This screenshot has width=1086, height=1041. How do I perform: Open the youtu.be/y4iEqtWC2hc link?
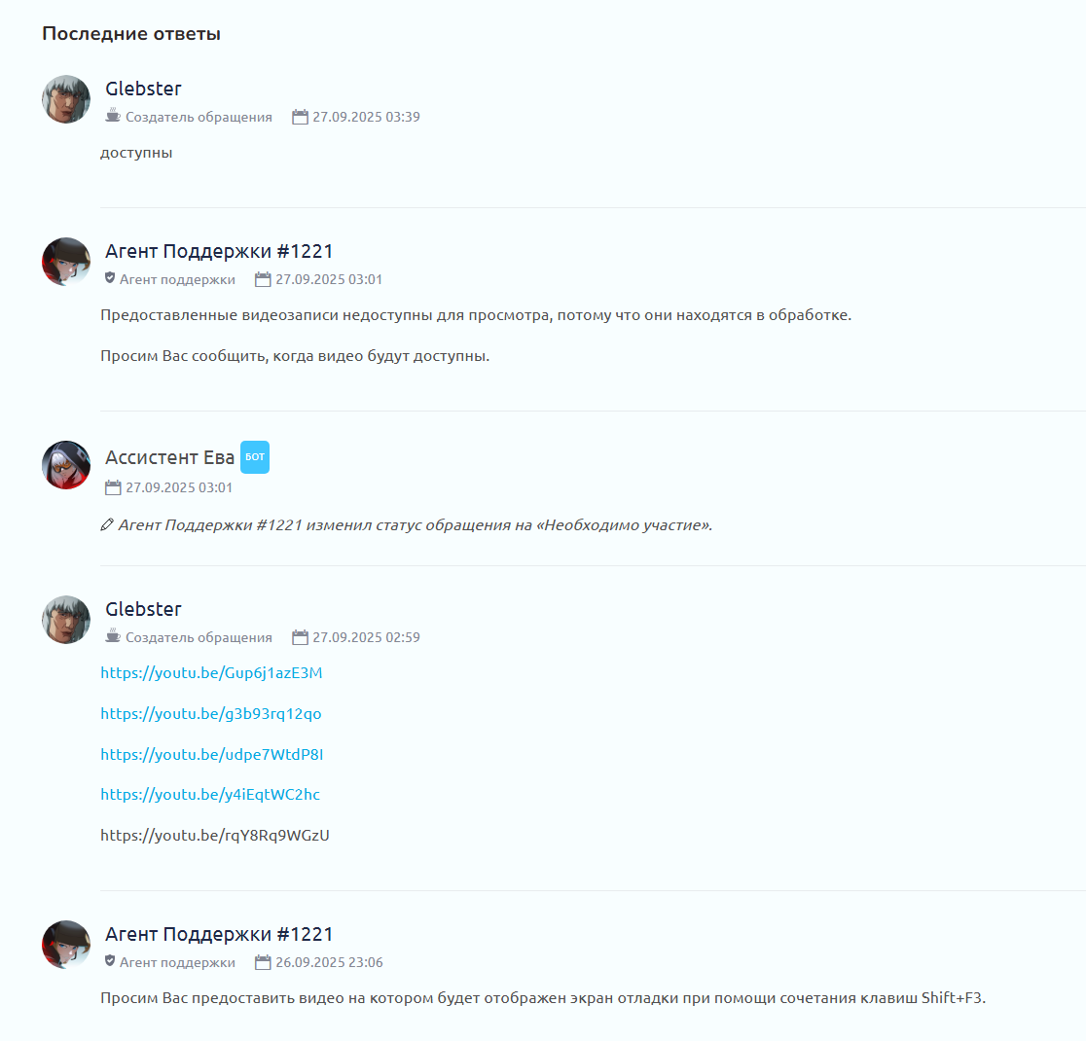(210, 795)
